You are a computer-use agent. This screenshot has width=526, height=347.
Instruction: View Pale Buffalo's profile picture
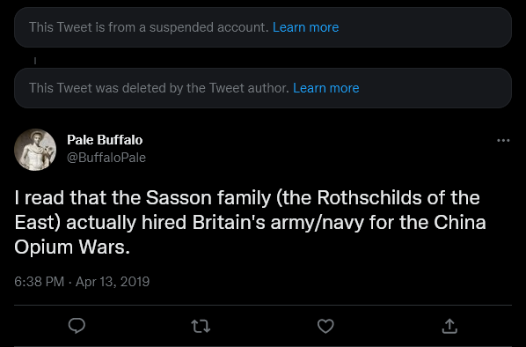[x=35, y=150]
